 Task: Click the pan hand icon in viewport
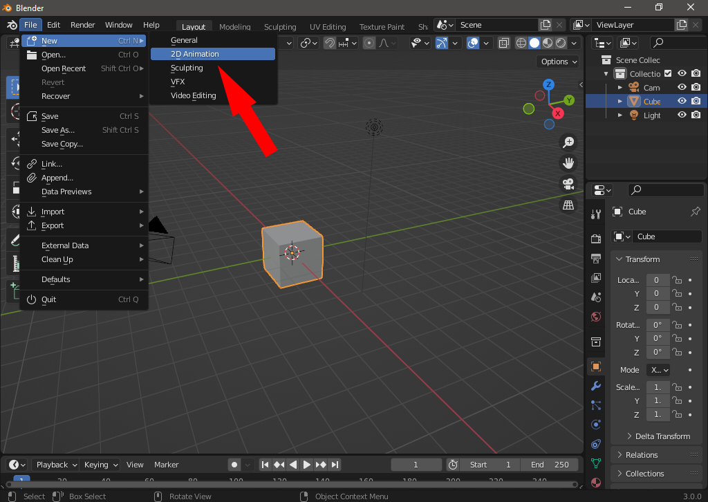(x=568, y=163)
